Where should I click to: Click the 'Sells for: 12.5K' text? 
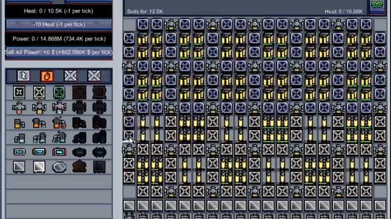(x=145, y=12)
